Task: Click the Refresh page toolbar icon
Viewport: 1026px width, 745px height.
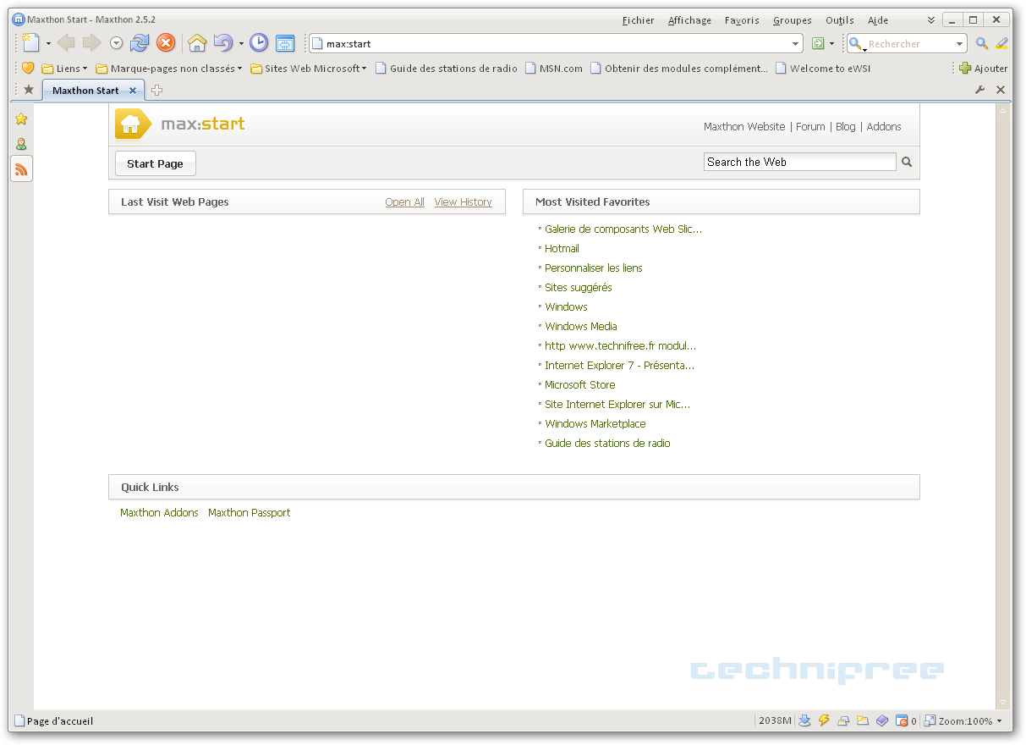Action: [140, 43]
